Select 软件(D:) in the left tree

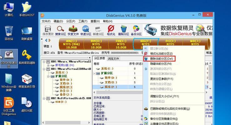[x=66, y=80]
